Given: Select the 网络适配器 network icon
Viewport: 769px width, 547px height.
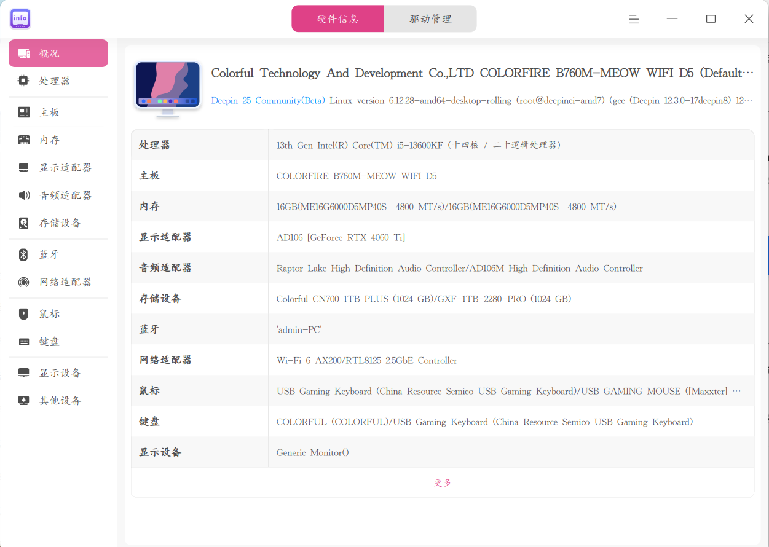Looking at the screenshot, I should 23,282.
